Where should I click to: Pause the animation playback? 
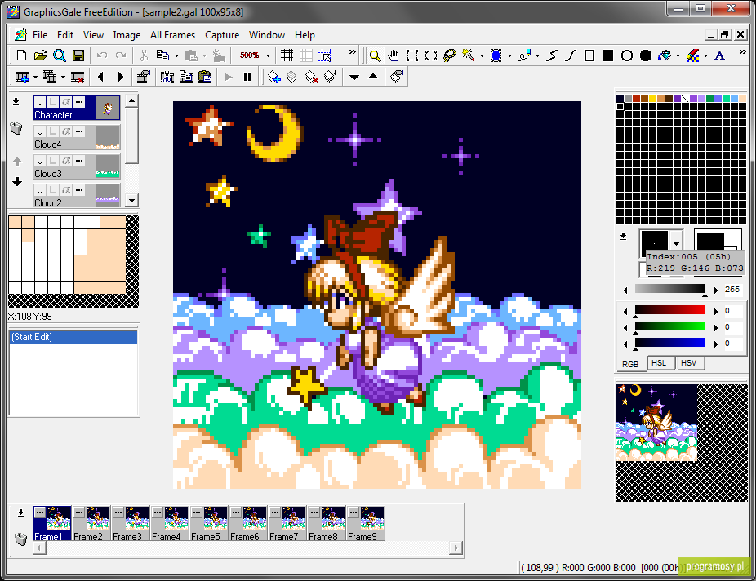247,77
